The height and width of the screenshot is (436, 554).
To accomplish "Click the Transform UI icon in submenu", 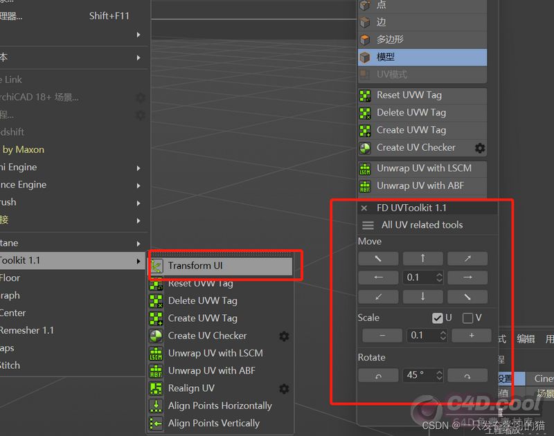I will coord(157,266).
